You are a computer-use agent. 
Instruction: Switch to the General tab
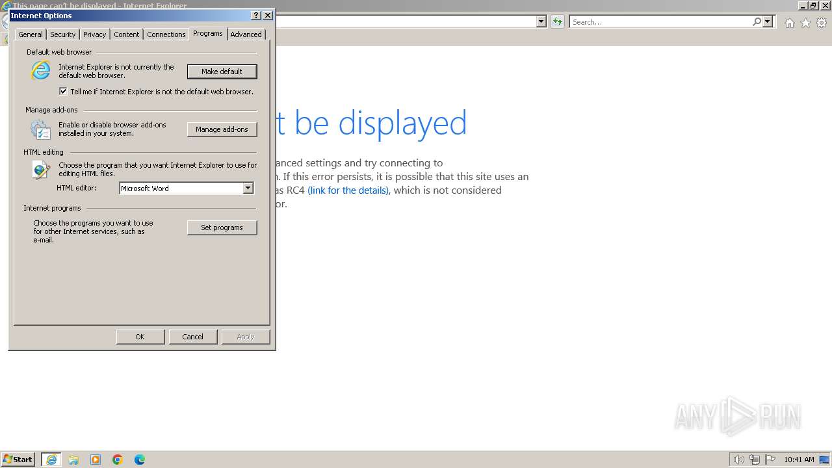31,34
